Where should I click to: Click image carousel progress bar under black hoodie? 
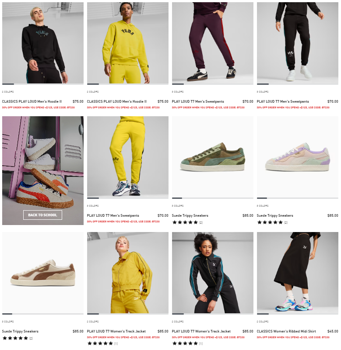(x=43, y=84)
